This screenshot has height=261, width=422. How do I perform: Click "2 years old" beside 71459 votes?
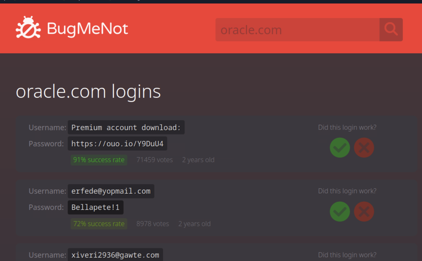(x=198, y=160)
